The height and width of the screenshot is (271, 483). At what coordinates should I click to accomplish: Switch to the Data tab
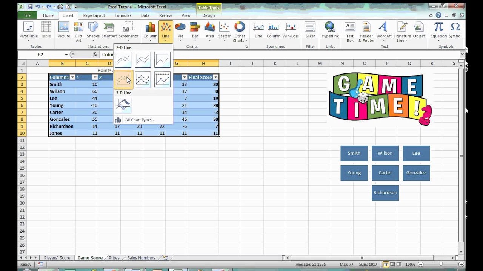pyautogui.click(x=145, y=15)
